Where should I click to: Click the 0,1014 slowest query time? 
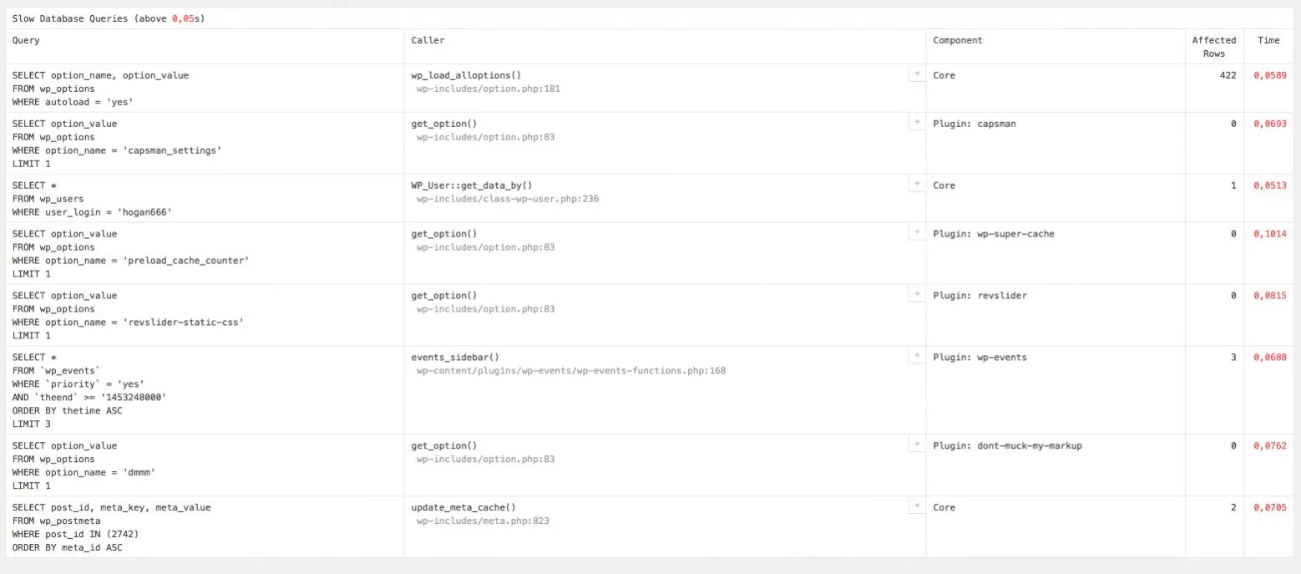(x=1270, y=234)
